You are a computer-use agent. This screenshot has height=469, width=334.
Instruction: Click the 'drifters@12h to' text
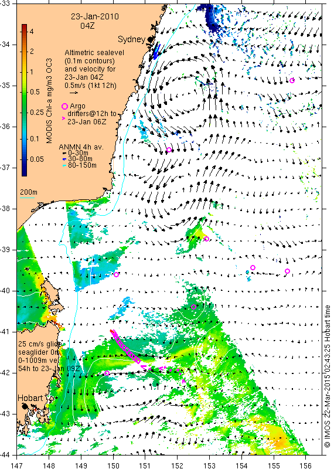[92, 114]
